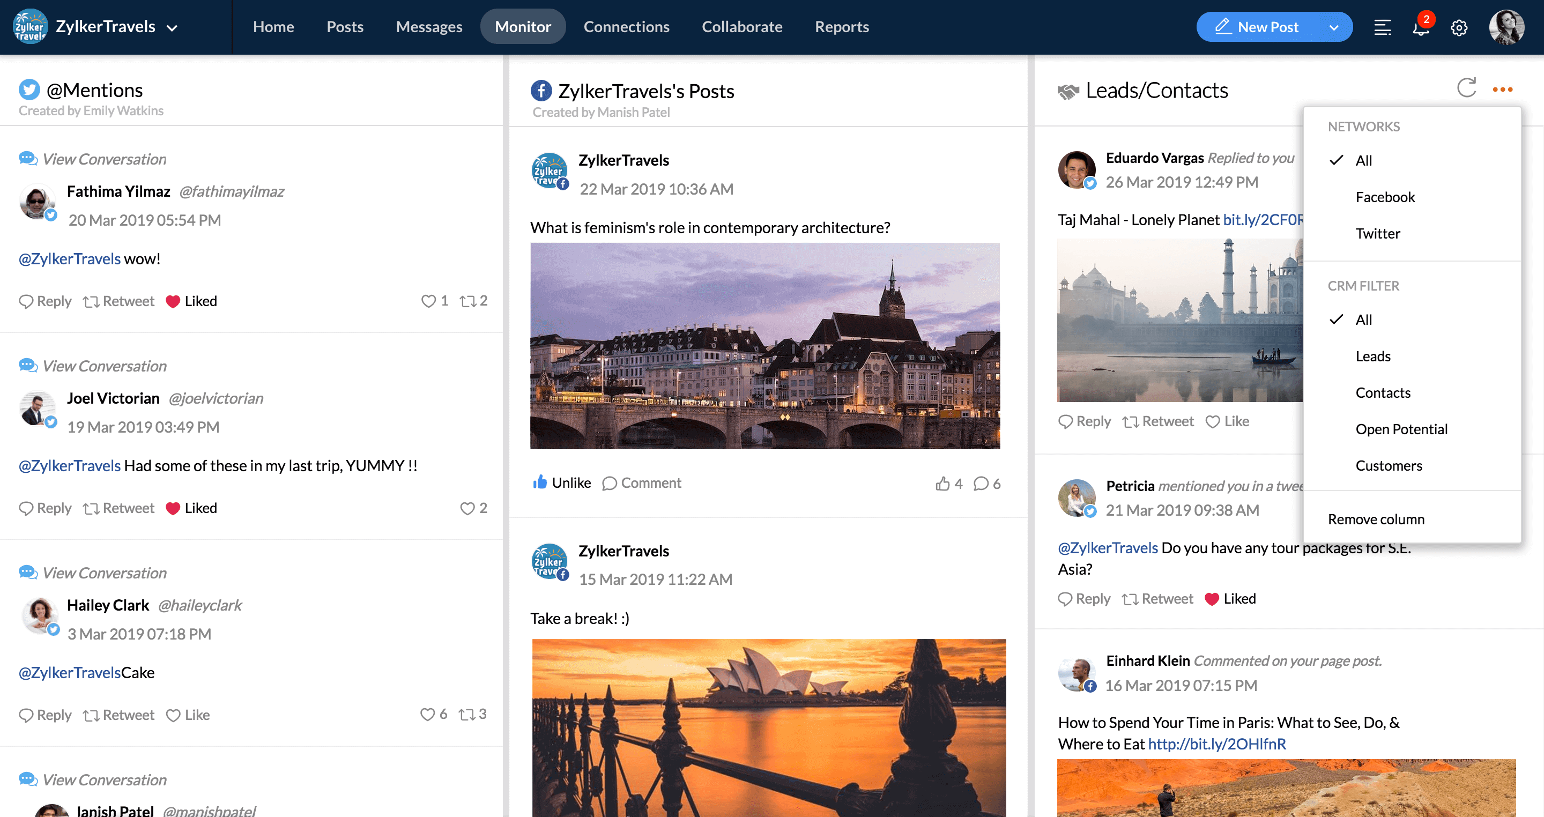The height and width of the screenshot is (817, 1544).
Task: Expand Manish Patel's View Conversation
Action: 92,779
